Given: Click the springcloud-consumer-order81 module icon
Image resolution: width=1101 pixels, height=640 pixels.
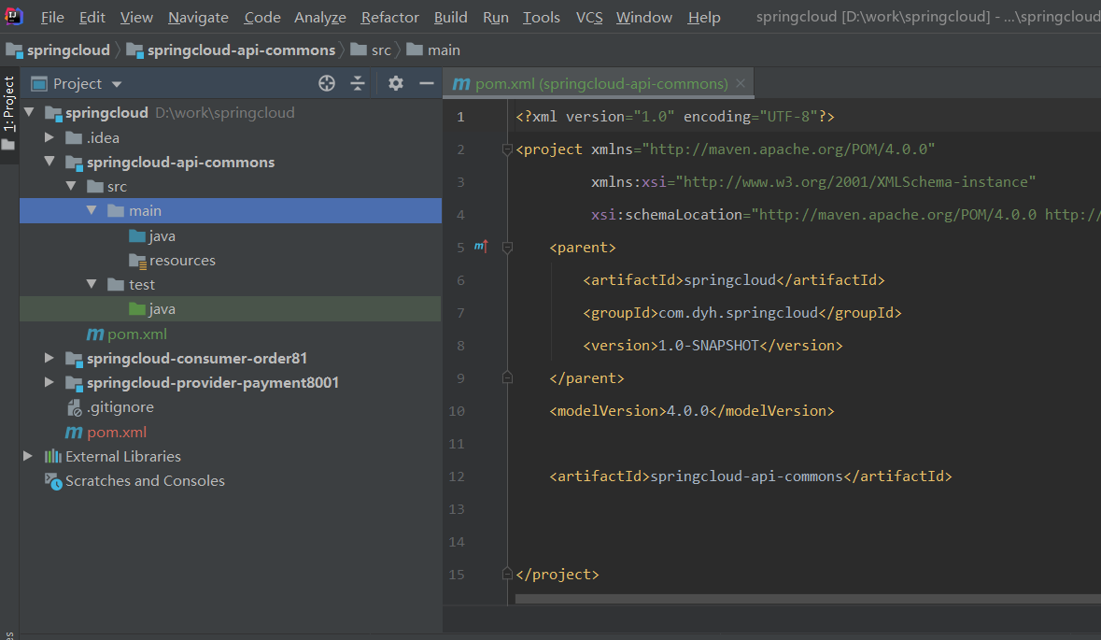Looking at the screenshot, I should tap(74, 359).
